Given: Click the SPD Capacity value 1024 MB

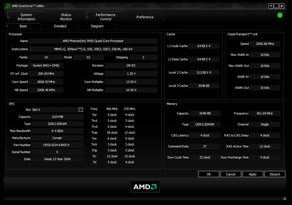Looking at the screenshot, I should (57, 117).
